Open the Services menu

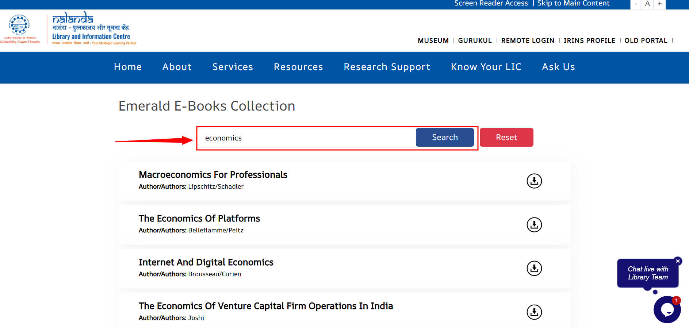233,67
